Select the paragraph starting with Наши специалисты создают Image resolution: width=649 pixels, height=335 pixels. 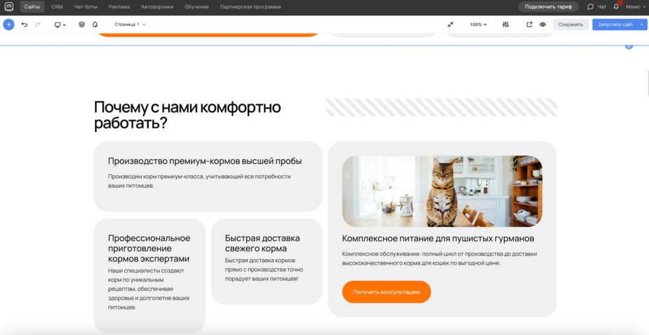tap(149, 289)
